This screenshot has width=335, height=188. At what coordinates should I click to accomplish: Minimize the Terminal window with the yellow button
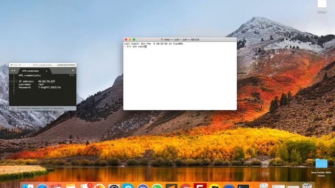coord(130,40)
